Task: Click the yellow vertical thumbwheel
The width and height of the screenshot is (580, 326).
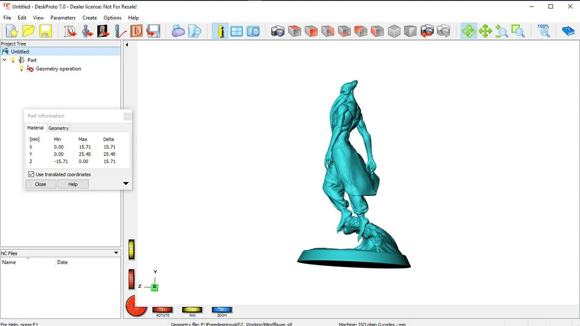Action: (132, 249)
